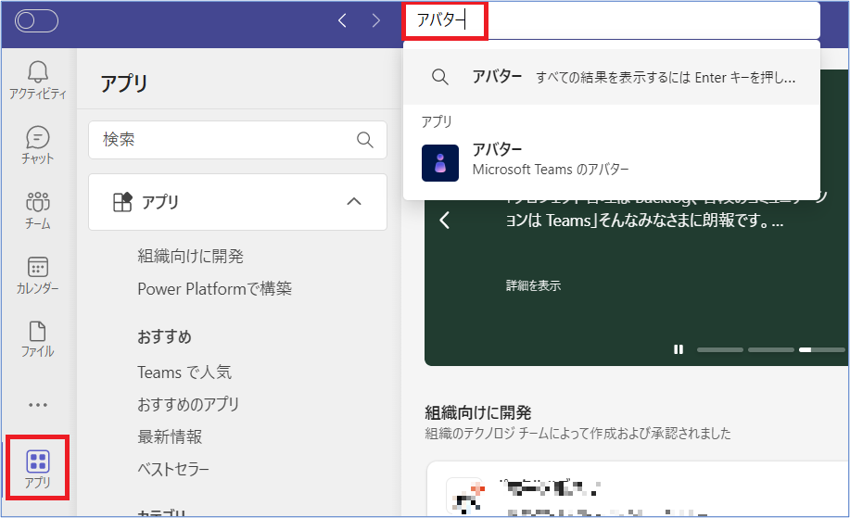This screenshot has height=518, width=850.
Task: Go to previous banner slide arrow
Action: point(444,221)
